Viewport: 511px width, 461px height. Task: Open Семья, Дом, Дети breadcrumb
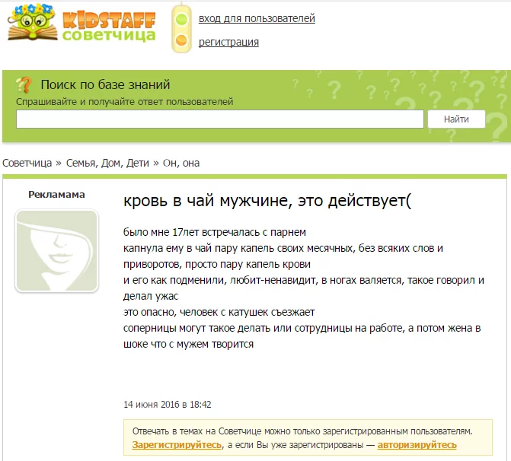[107, 163]
